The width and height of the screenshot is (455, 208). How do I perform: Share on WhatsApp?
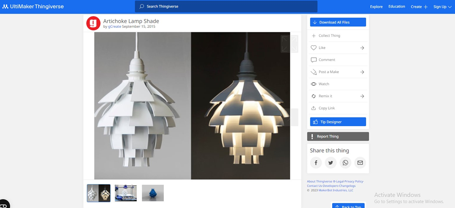[x=346, y=163]
